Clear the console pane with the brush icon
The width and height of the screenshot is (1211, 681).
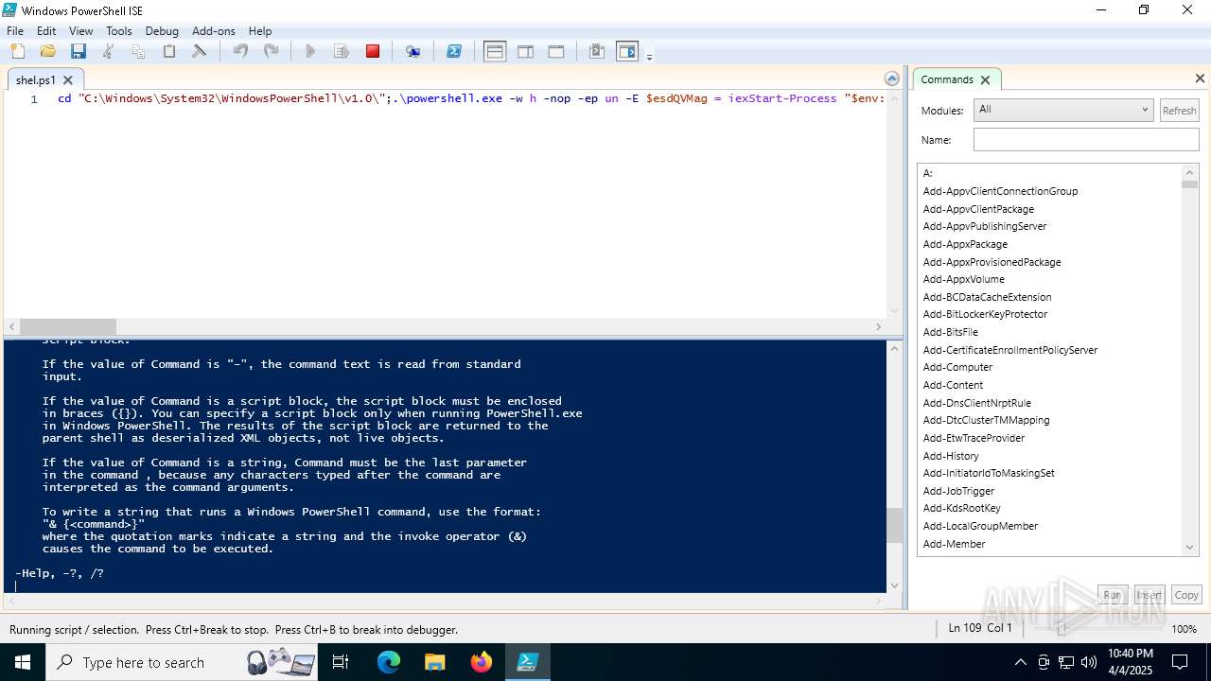200,51
